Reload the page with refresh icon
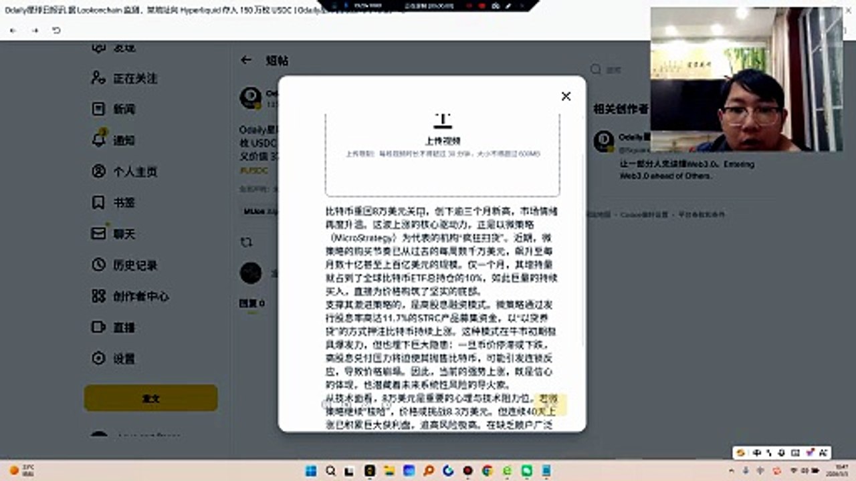 click(x=56, y=31)
